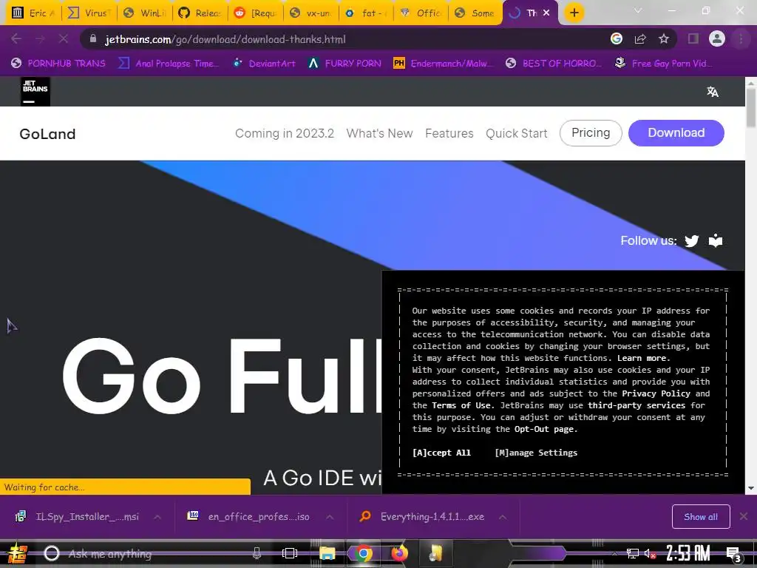Open the BEST OF HORRO bookmark
Viewport: 757px width, 568px height.
point(553,64)
